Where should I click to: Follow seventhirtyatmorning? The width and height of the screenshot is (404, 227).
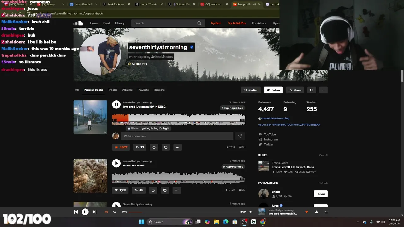(x=273, y=90)
